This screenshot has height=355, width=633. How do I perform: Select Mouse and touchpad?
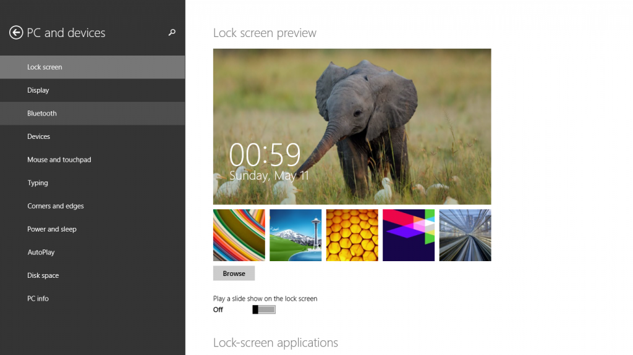point(93,160)
